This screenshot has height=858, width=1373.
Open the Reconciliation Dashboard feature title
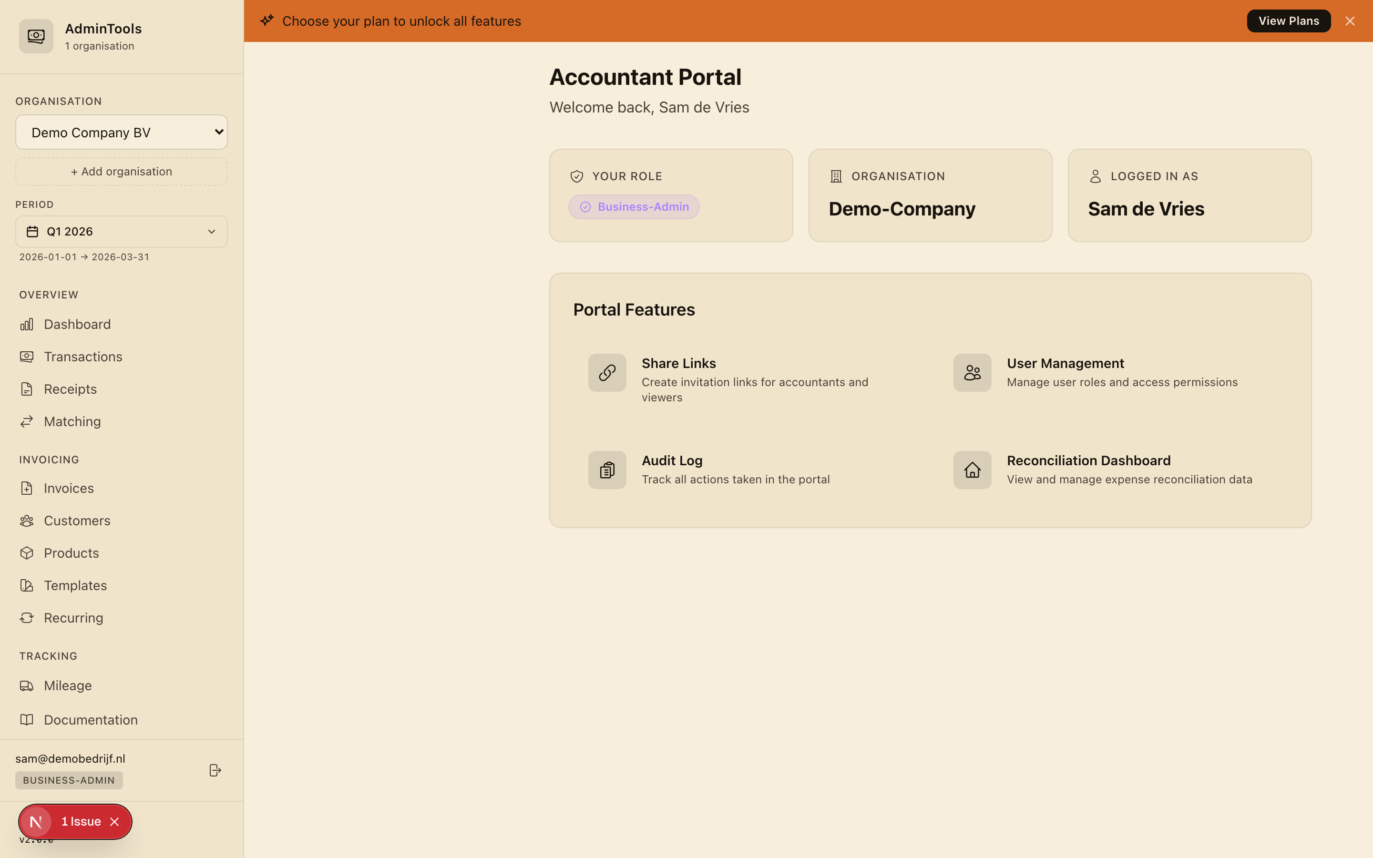point(1088,460)
